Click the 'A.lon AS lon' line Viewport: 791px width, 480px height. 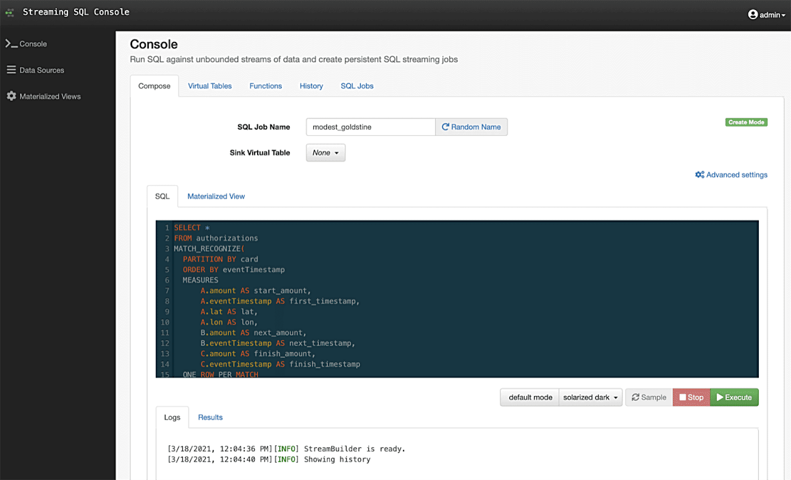229,322
